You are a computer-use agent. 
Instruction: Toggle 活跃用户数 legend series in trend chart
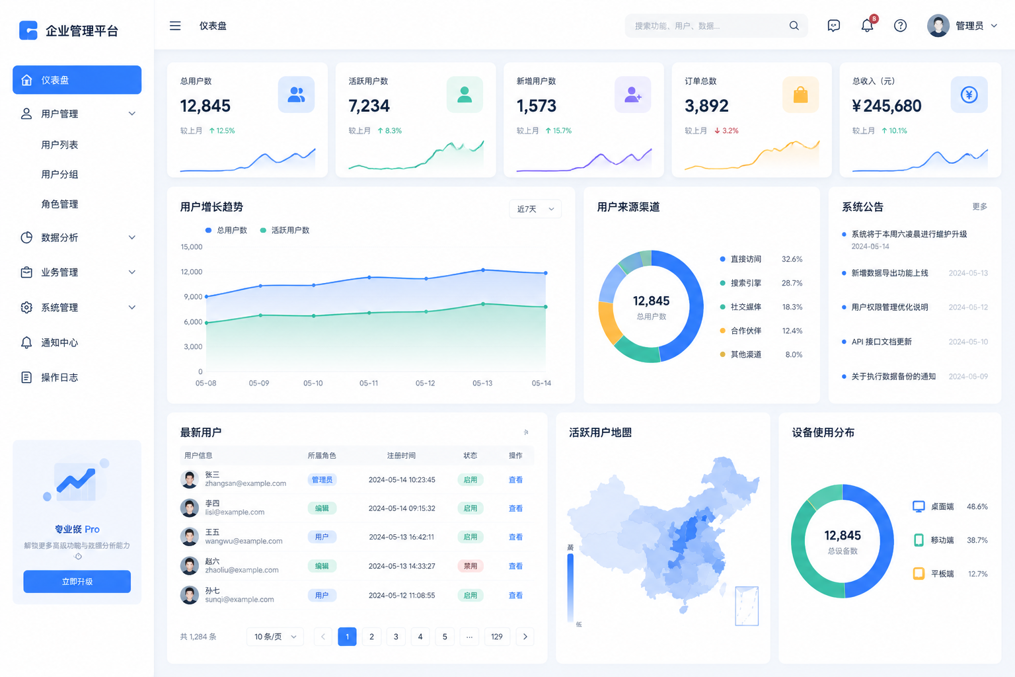coord(285,230)
